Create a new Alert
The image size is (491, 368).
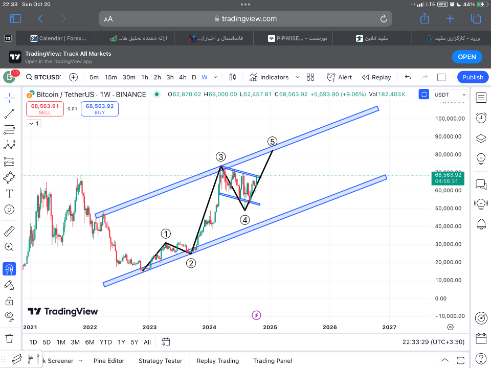(339, 77)
